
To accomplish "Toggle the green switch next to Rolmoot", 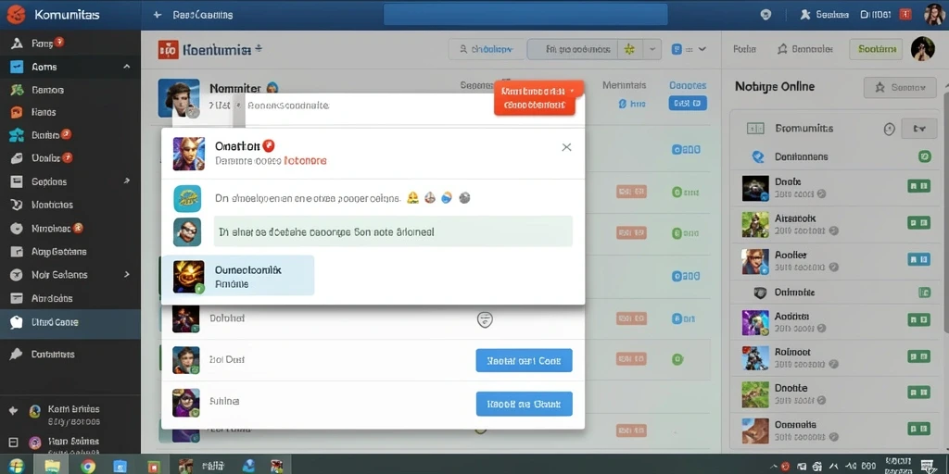I will (x=918, y=356).
